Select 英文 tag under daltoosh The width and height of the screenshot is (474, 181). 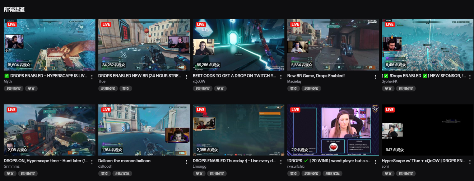tap(104, 173)
